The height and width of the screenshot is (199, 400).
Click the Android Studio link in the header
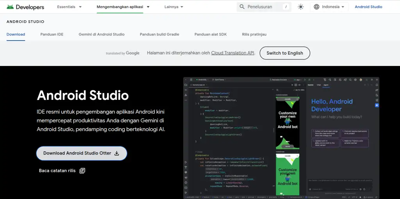[368, 7]
